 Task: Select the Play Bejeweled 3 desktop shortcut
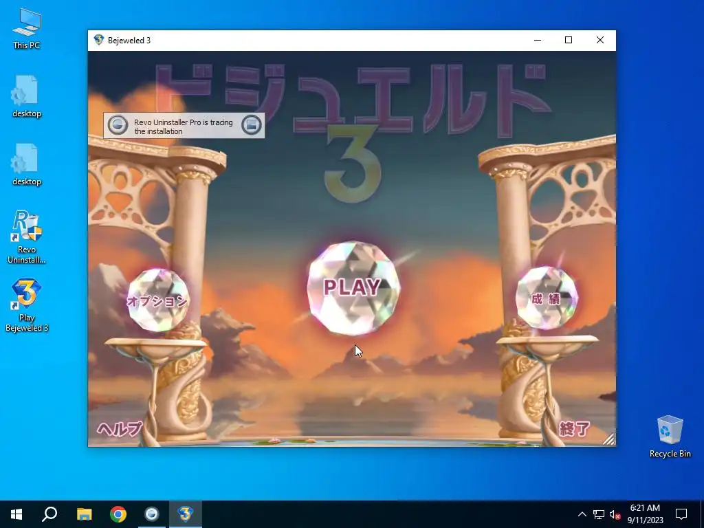click(27, 305)
